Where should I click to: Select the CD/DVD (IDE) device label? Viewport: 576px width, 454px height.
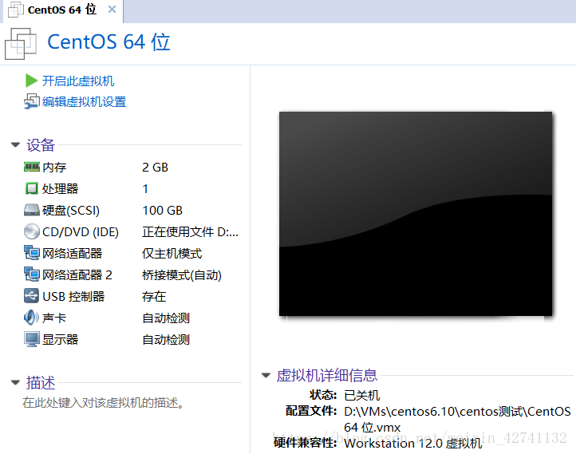[80, 231]
